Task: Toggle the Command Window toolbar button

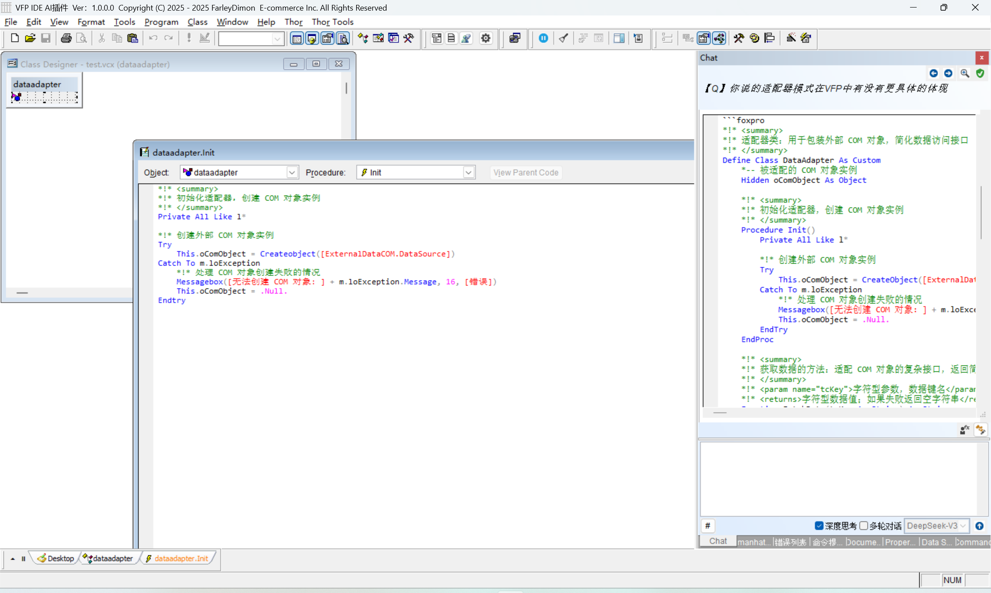Action: click(296, 38)
